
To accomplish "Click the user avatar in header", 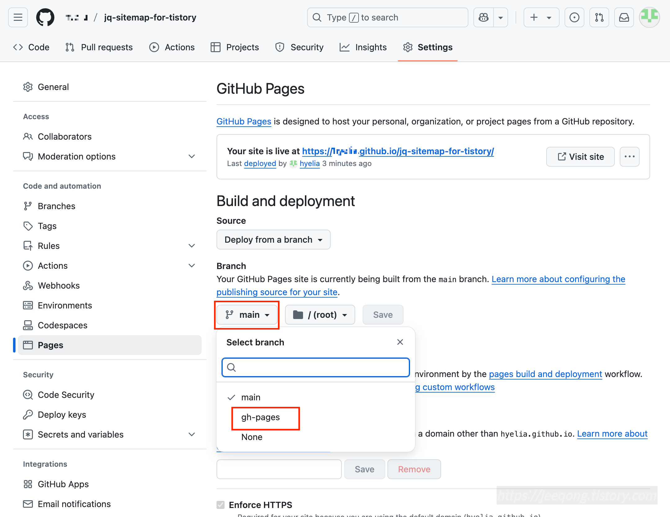I will coord(649,17).
